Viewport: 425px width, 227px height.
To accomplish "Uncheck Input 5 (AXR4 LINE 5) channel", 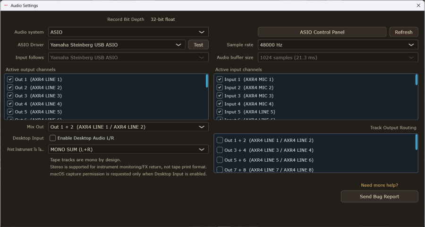I will coord(220,112).
